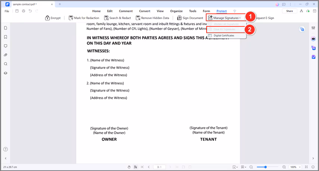Click the page number input field
Image resolution: width=319 pixels, height=171 pixels.
click(159, 167)
